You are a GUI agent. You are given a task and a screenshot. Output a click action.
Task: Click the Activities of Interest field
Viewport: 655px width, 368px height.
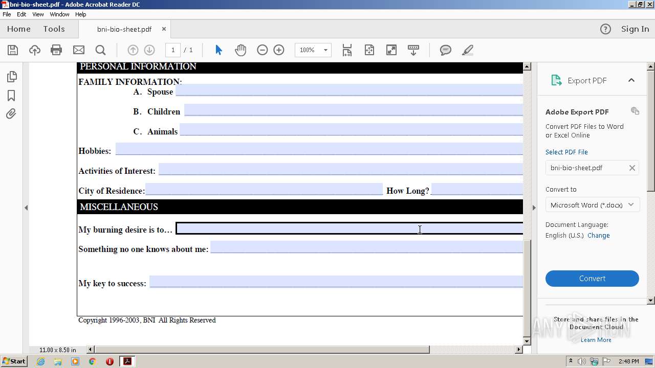341,169
